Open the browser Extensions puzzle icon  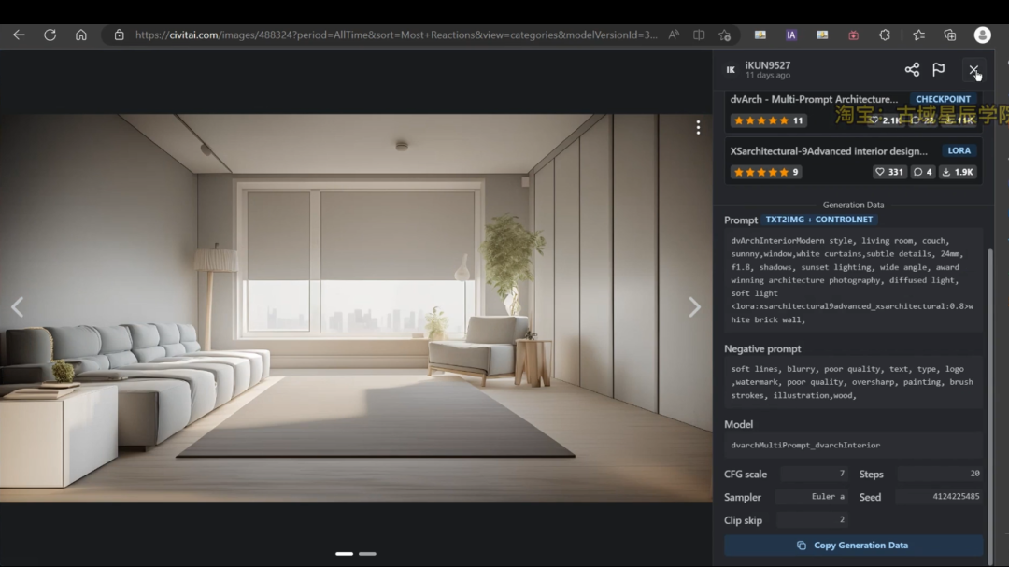(885, 35)
